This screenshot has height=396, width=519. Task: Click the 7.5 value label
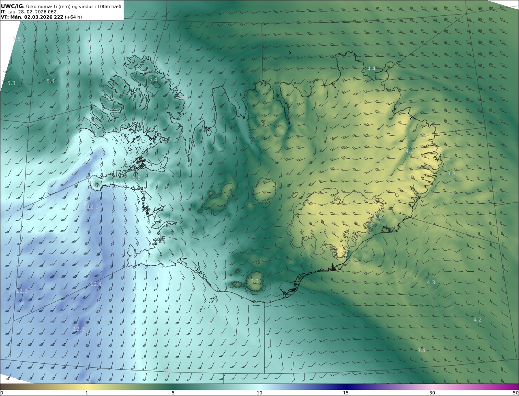17,39
